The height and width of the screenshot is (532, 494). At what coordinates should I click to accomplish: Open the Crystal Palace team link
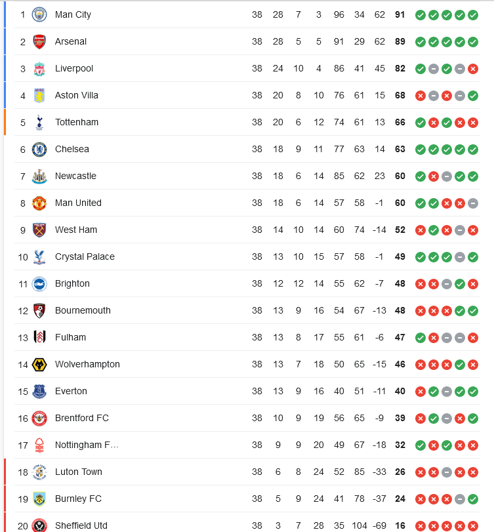tap(85, 256)
